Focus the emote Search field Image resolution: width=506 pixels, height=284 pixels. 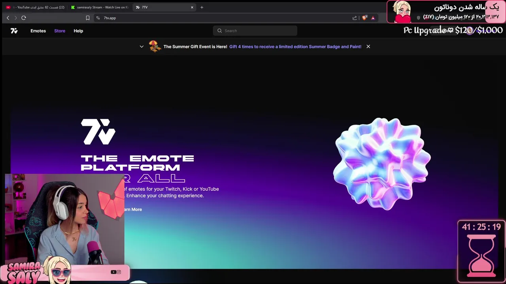(x=255, y=31)
